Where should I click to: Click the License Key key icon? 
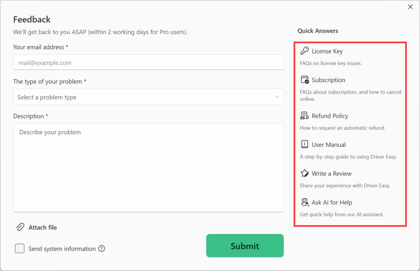click(x=304, y=51)
